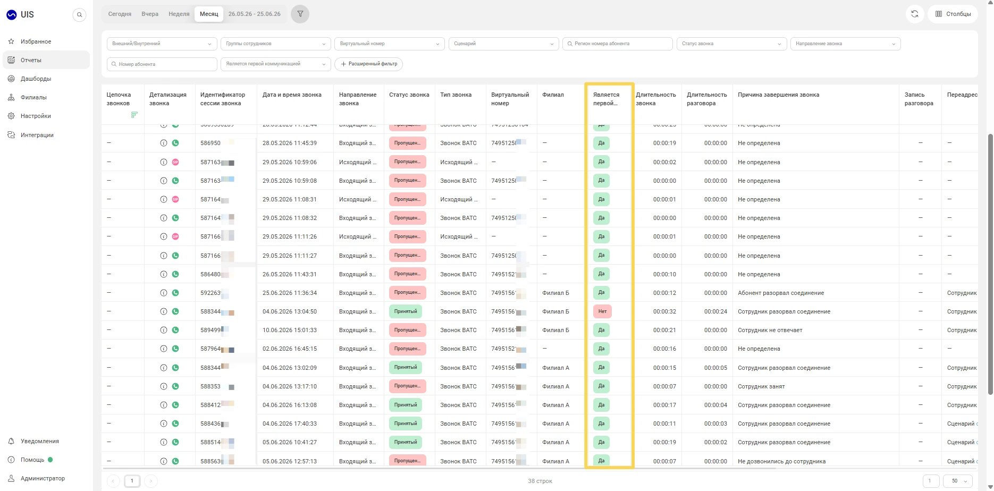The height and width of the screenshot is (491, 994).
Task: Expand the Является первой коммуникацией dropdown
Action: pyautogui.click(x=276, y=64)
